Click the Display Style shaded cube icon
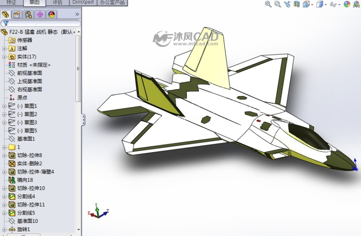 pyautogui.click(x=320, y=4)
